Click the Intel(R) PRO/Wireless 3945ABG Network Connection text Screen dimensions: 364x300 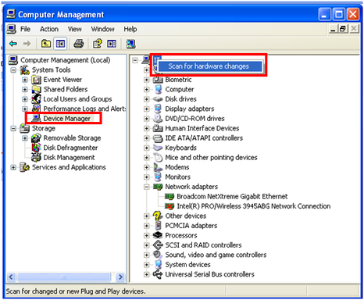[254, 206]
